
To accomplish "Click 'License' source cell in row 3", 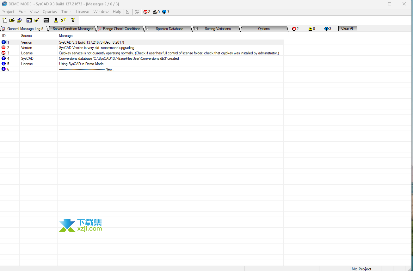I will pos(27,53).
